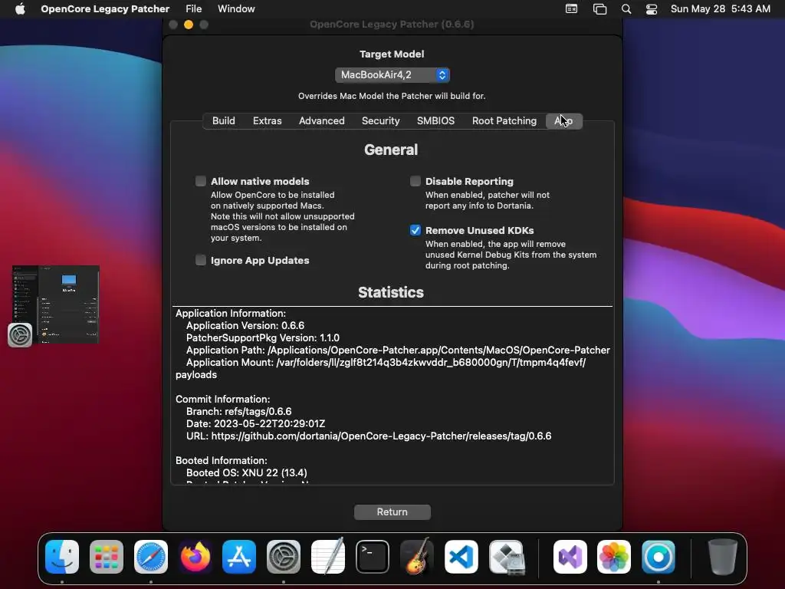Open the App Store dock icon

pos(239,557)
